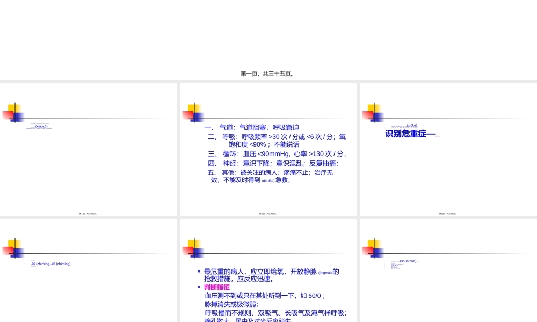The image size is (537, 322).
Task: Click the magenta 判断指征 heading
Action: [216, 287]
